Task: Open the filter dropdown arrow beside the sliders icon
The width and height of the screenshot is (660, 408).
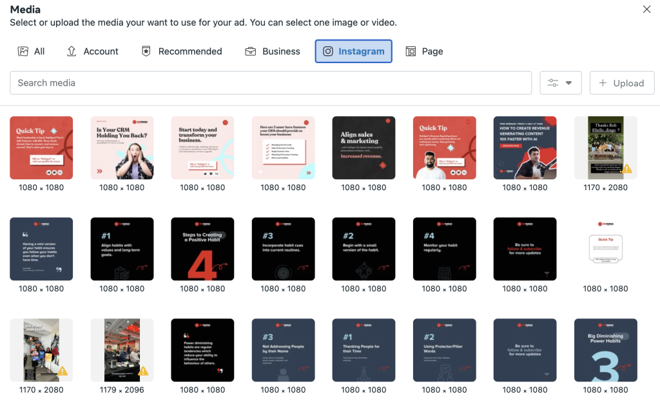Action: tap(567, 83)
